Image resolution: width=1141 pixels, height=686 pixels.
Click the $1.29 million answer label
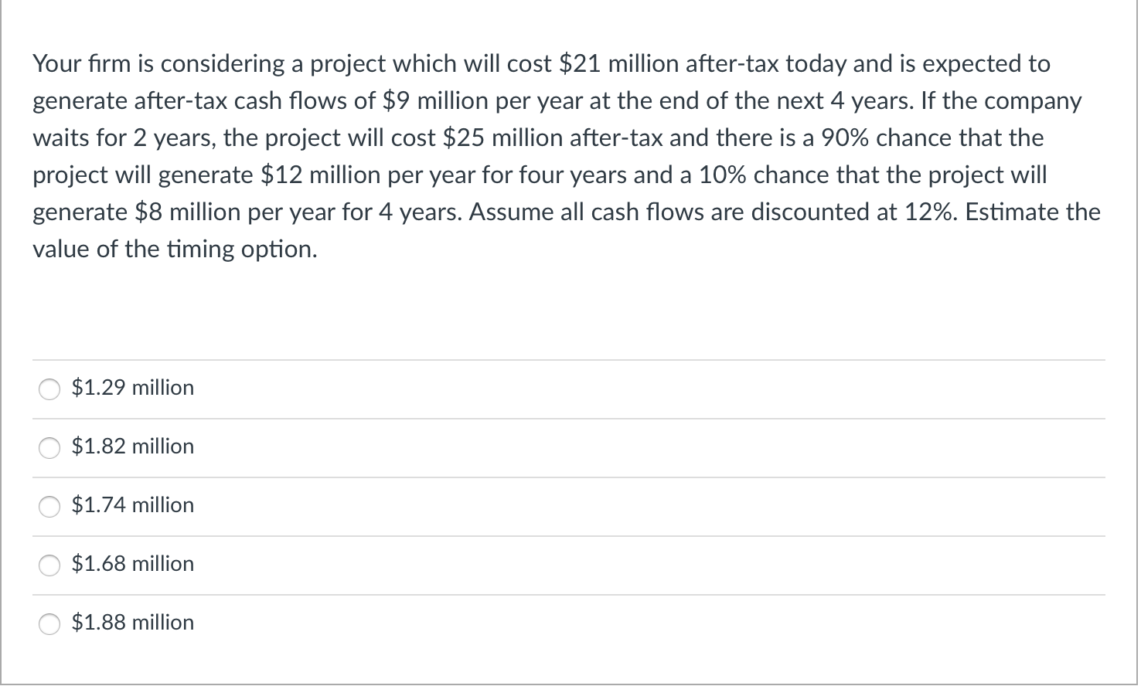click(132, 388)
